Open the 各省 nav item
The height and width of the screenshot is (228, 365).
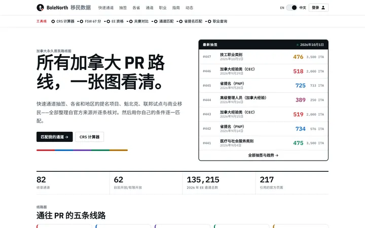tap(136, 8)
